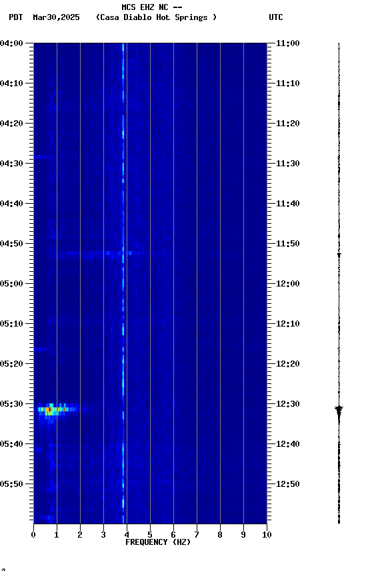Click the 04:10 PDT time label
Image resolution: width=368 pixels, height=577 pixels.
[11, 83]
